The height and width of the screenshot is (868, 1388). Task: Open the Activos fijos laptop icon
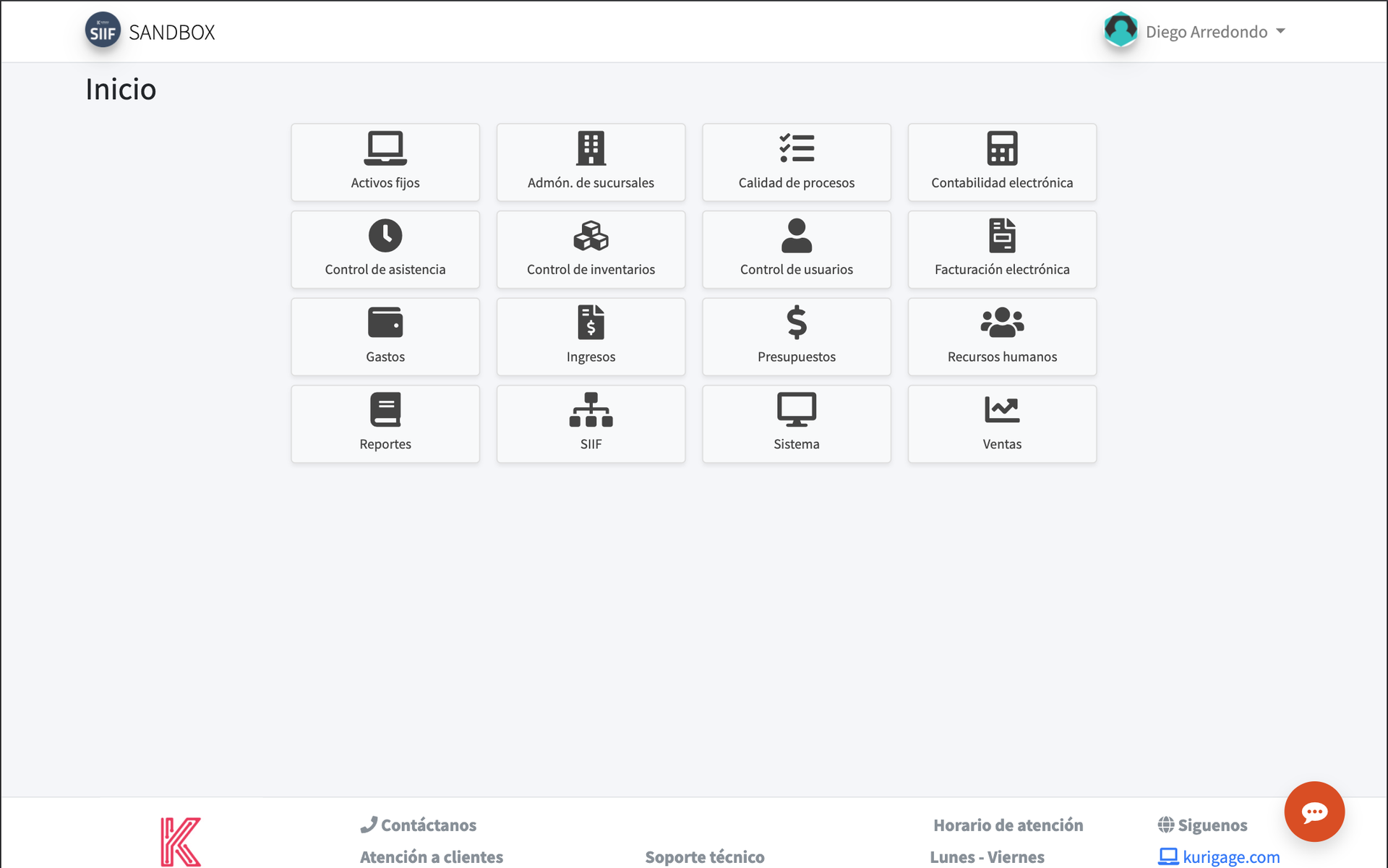click(385, 148)
